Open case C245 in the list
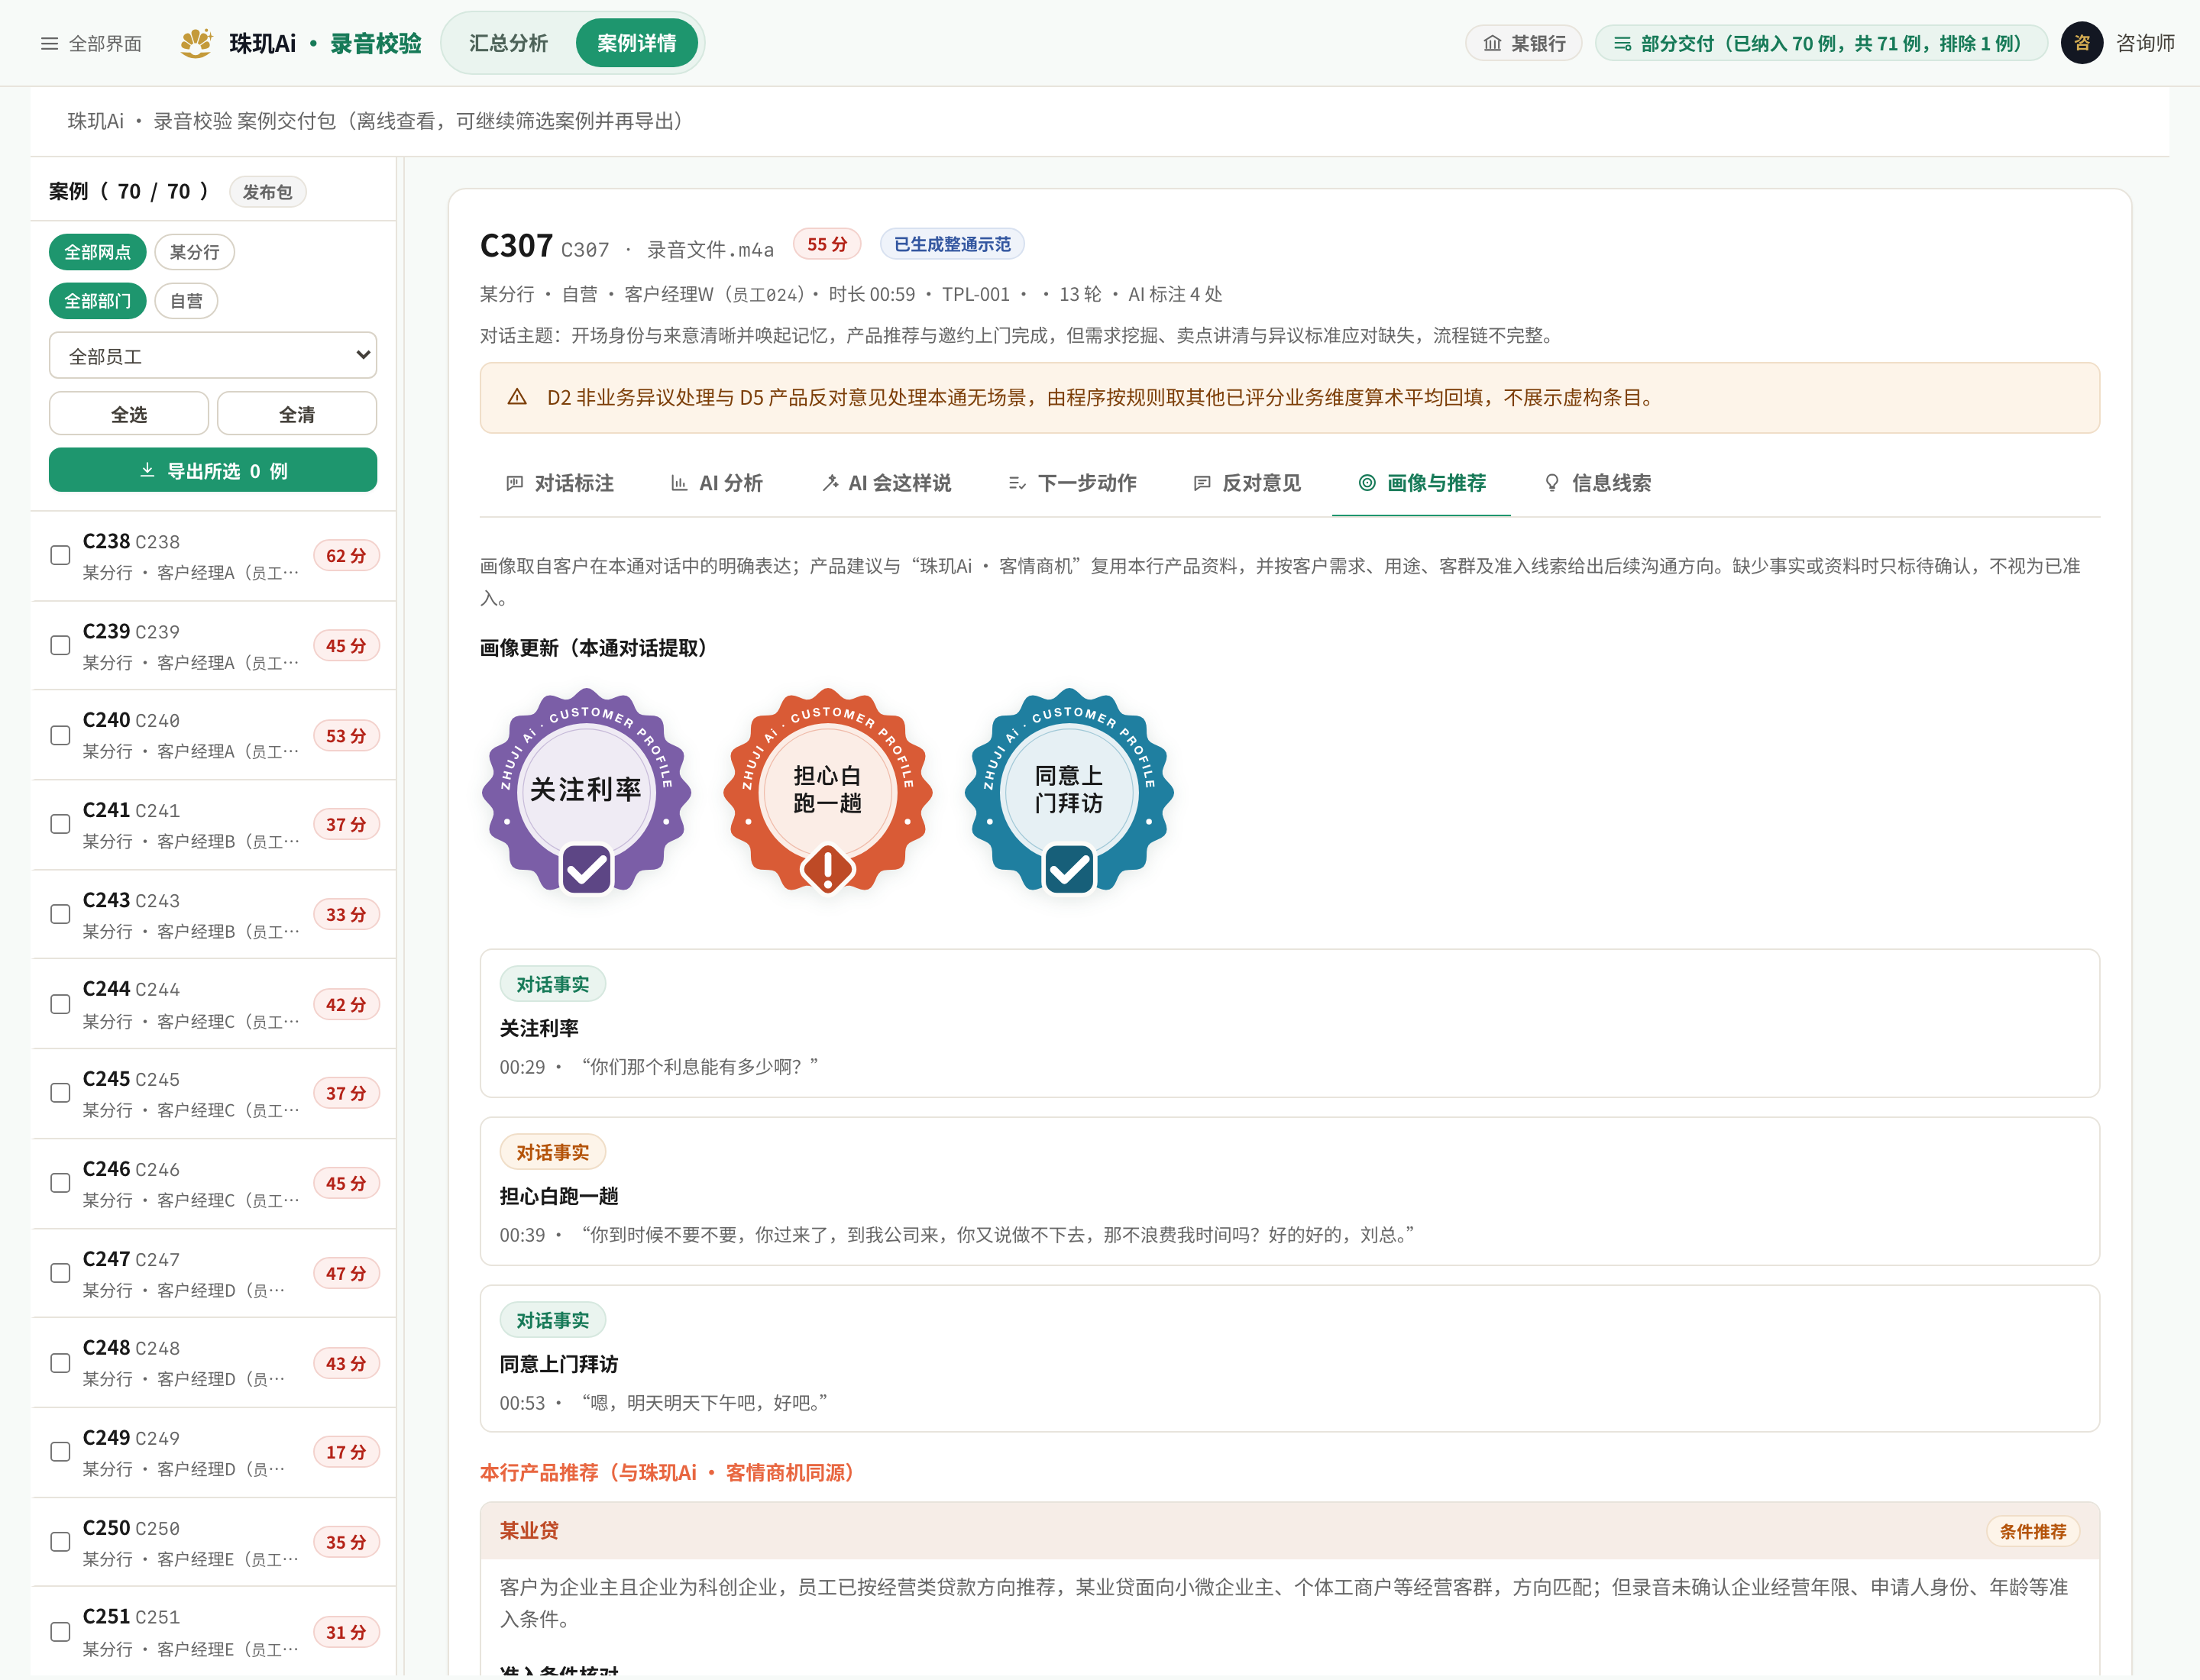Image resolution: width=2200 pixels, height=1680 pixels. click(213, 1094)
